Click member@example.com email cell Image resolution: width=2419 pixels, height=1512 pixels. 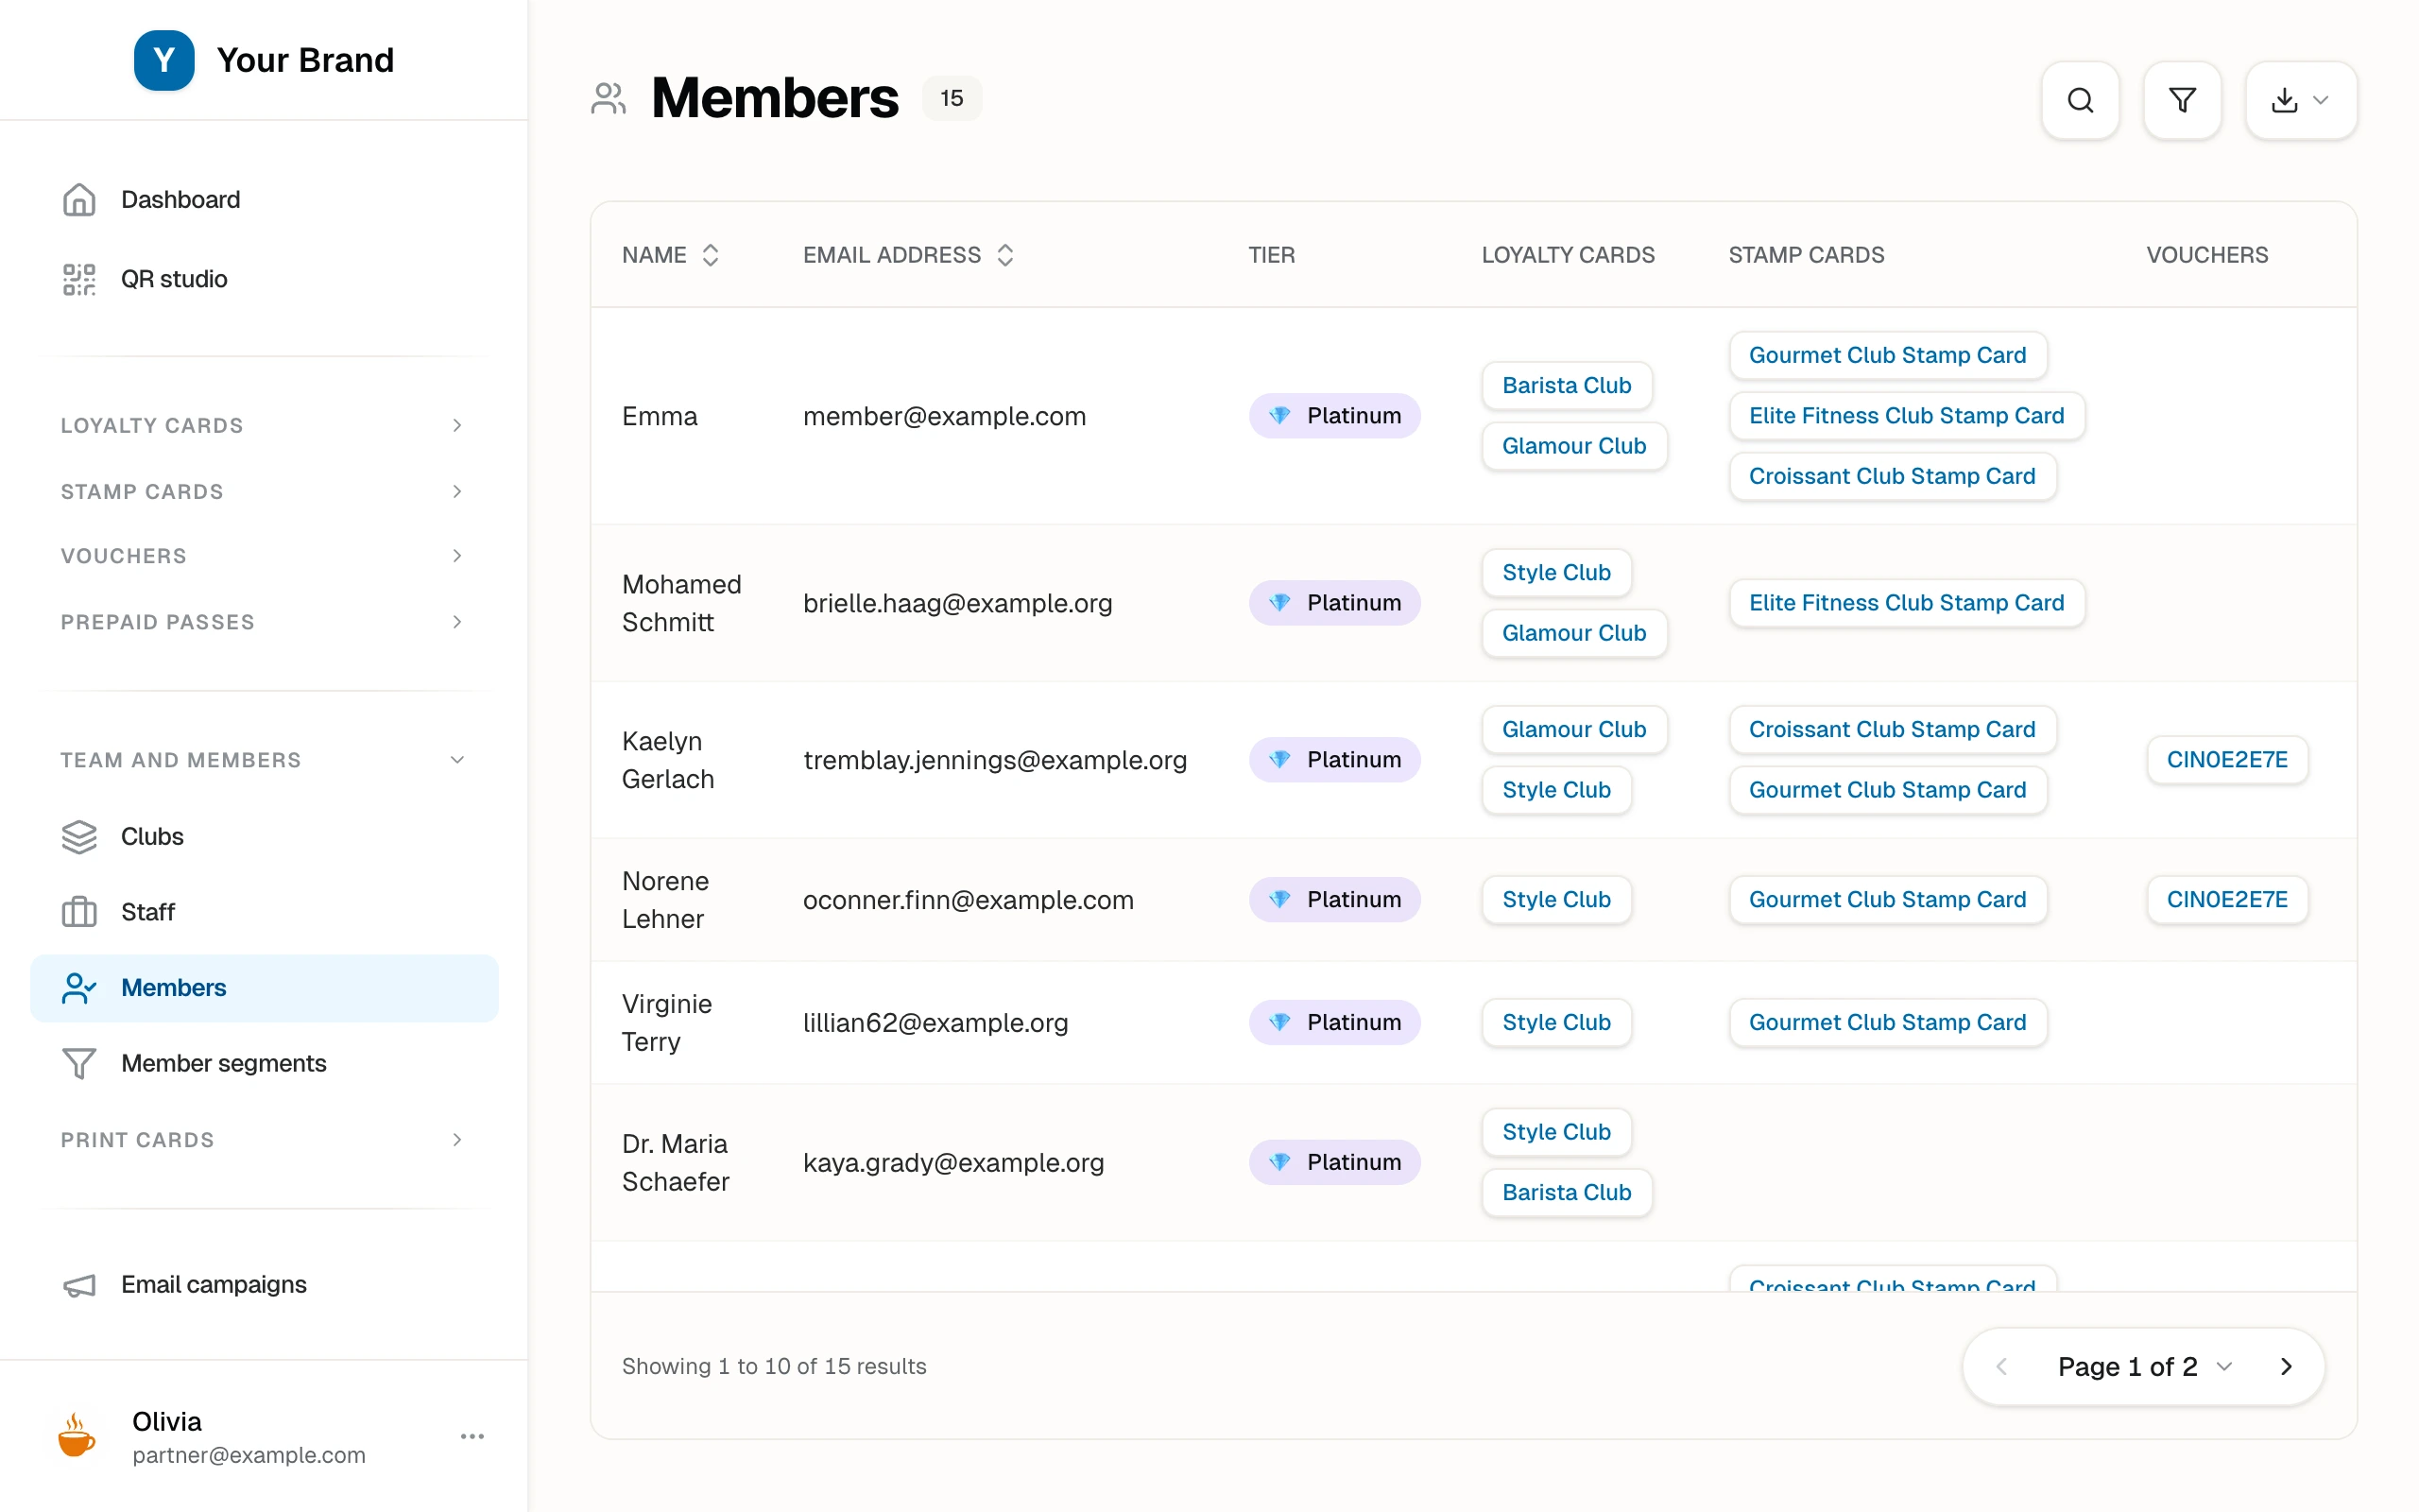click(944, 416)
